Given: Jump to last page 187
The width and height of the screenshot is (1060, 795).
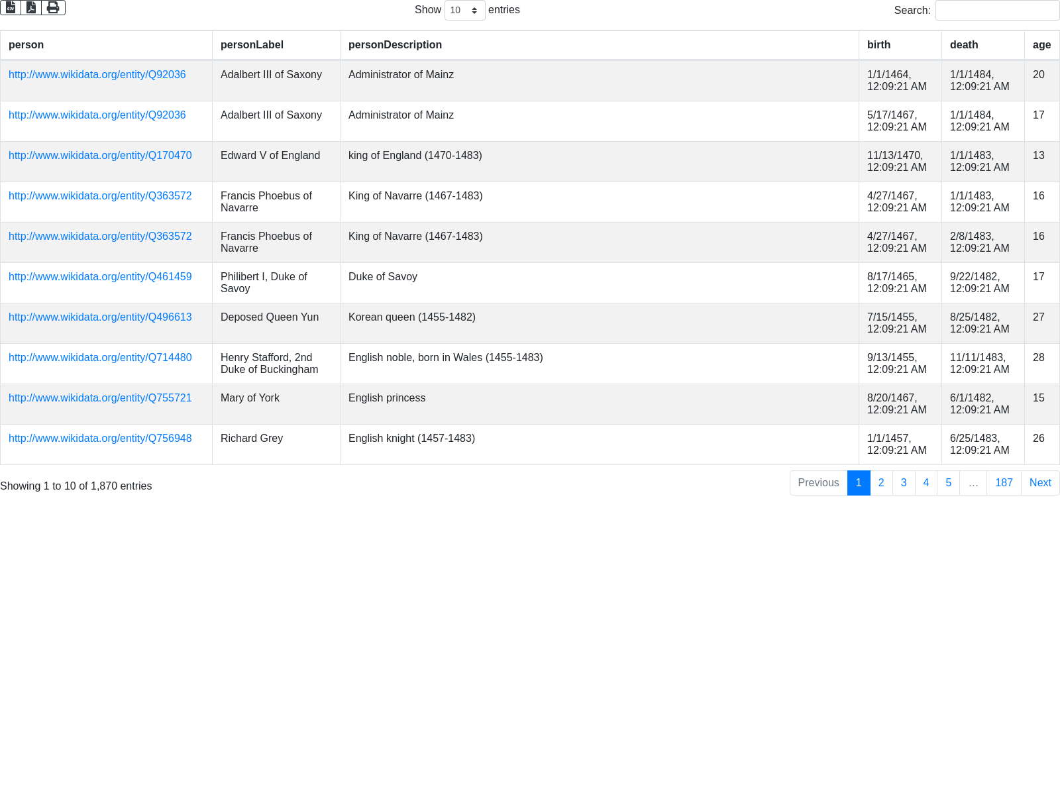Looking at the screenshot, I should (1004, 483).
